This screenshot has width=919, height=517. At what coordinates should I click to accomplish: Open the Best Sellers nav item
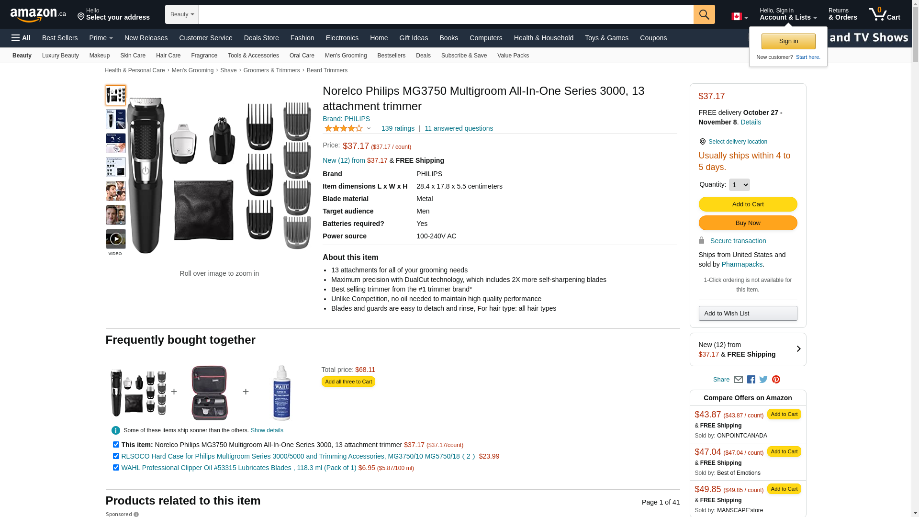[60, 38]
